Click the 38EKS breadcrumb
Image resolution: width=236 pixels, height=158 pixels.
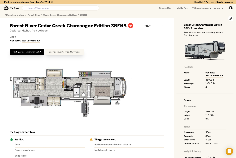[x=84, y=15]
